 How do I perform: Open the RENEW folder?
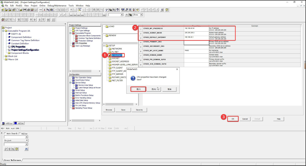[112, 35]
